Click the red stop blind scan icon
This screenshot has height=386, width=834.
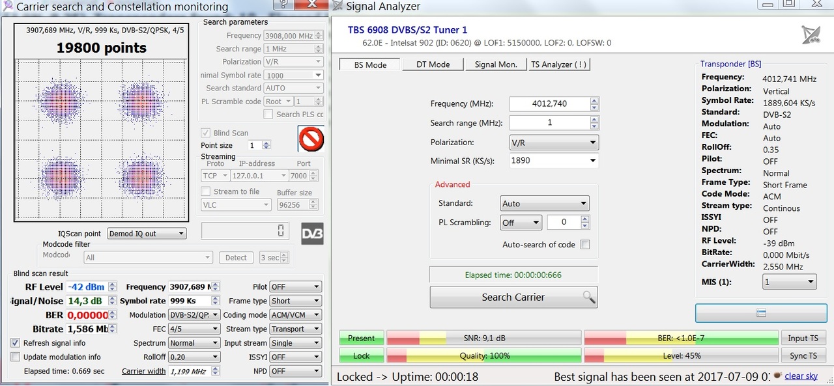click(x=311, y=139)
